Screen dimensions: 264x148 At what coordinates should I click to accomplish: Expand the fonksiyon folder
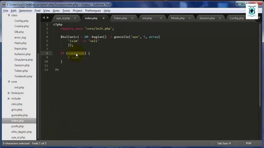(x=9, y=93)
